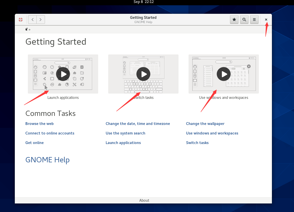
Task: Open Use the system search link
Action: coord(125,133)
